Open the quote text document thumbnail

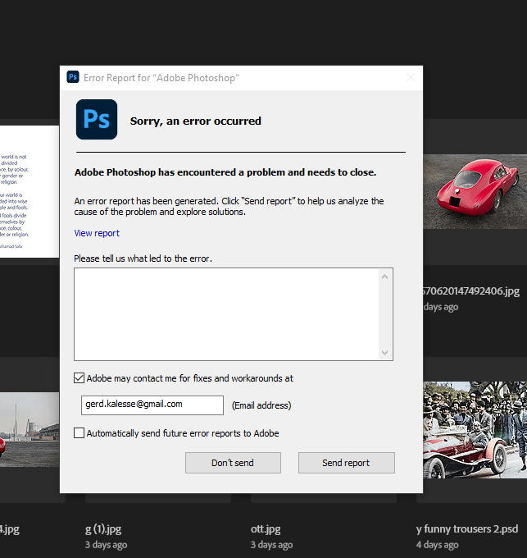coord(30,191)
